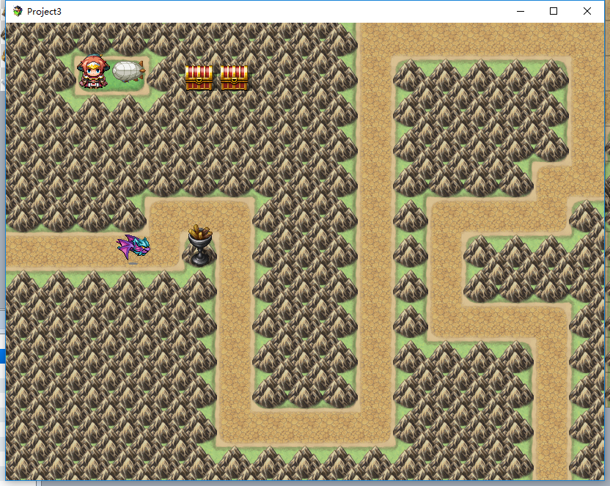The width and height of the screenshot is (610, 486).
Task: Click the red-haired heroine character sprite
Action: 92,72
